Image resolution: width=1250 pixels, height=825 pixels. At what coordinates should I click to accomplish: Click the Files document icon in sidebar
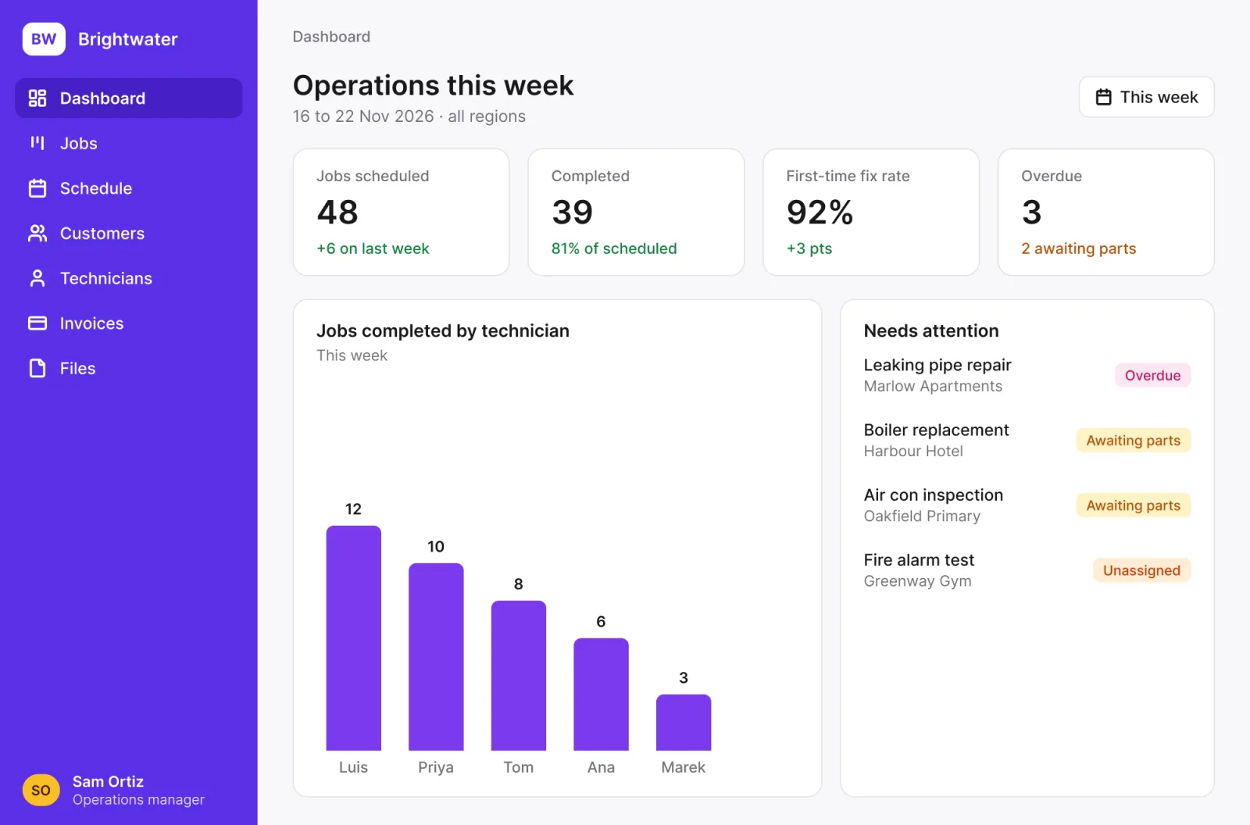tap(37, 368)
